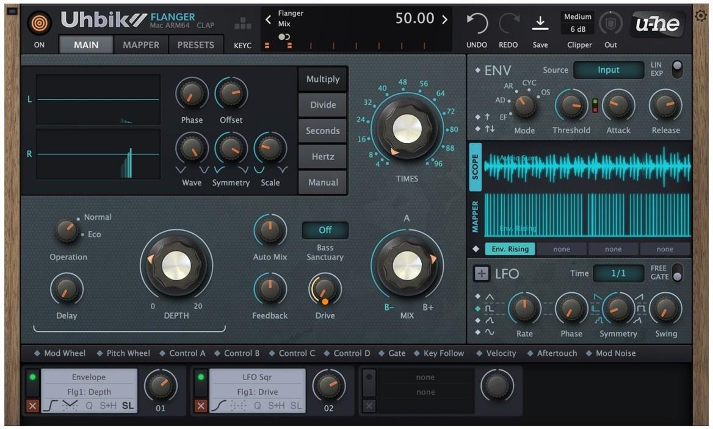The image size is (713, 429).
Task: Select the Mod Wheel modulation source
Action: [60, 353]
